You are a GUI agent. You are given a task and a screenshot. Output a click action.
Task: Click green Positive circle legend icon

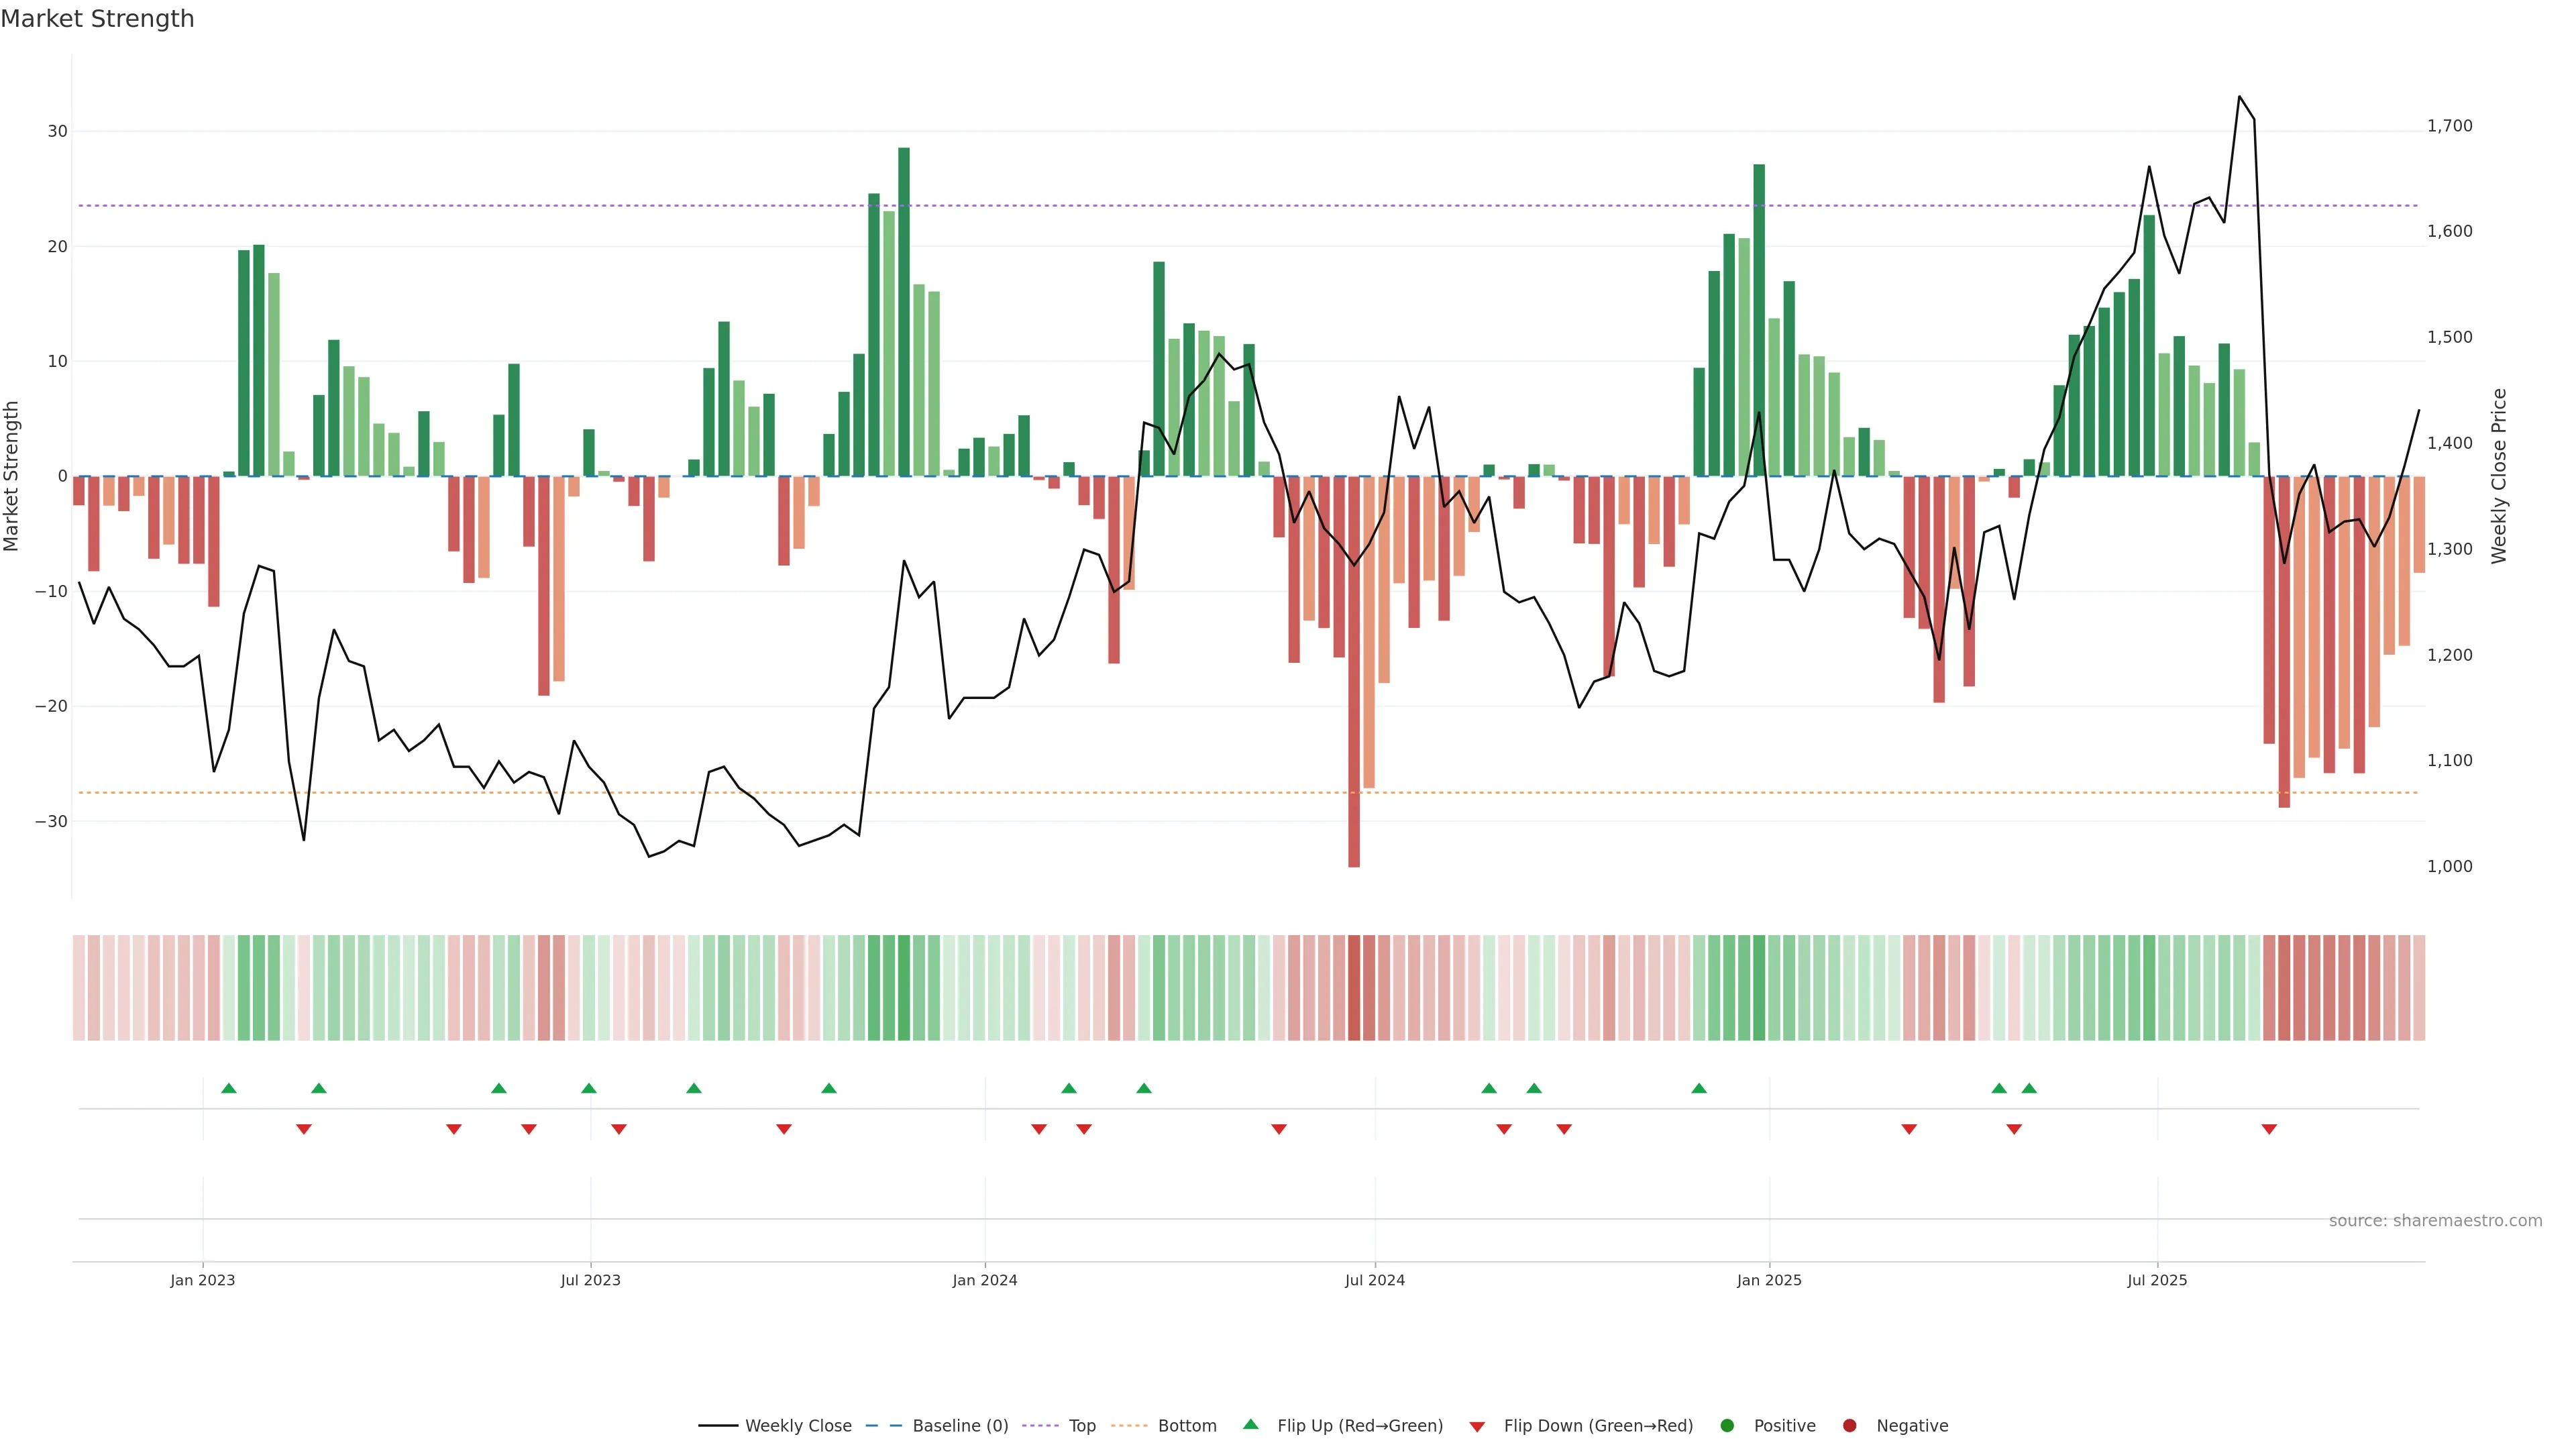pyautogui.click(x=1727, y=1426)
